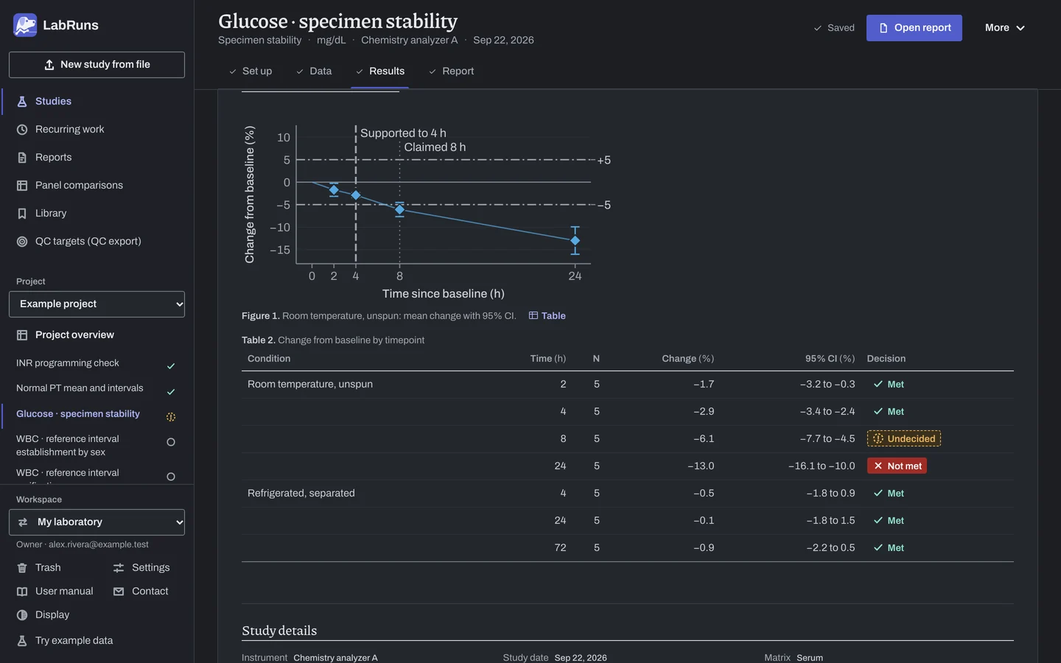1061x663 pixels.
Task: Click the −13.0 change value
Action: pyautogui.click(x=701, y=466)
